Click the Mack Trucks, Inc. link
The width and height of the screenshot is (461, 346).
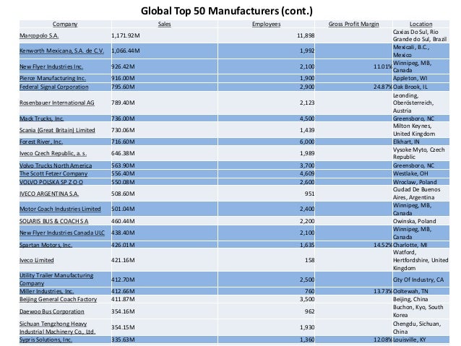(x=41, y=118)
